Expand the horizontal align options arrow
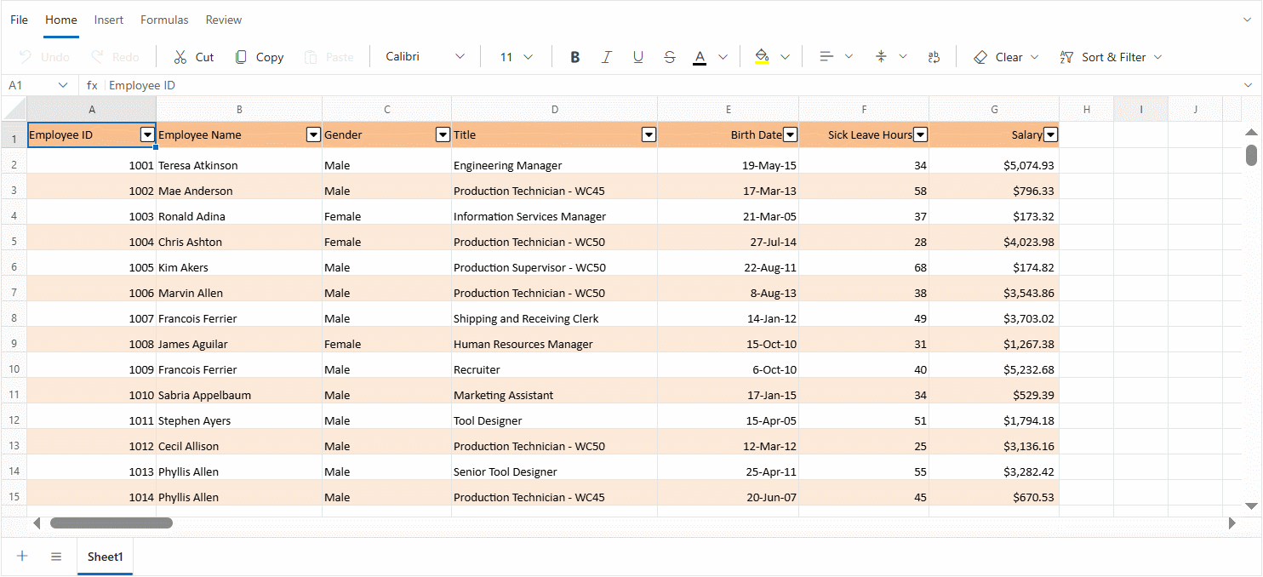 (x=849, y=57)
